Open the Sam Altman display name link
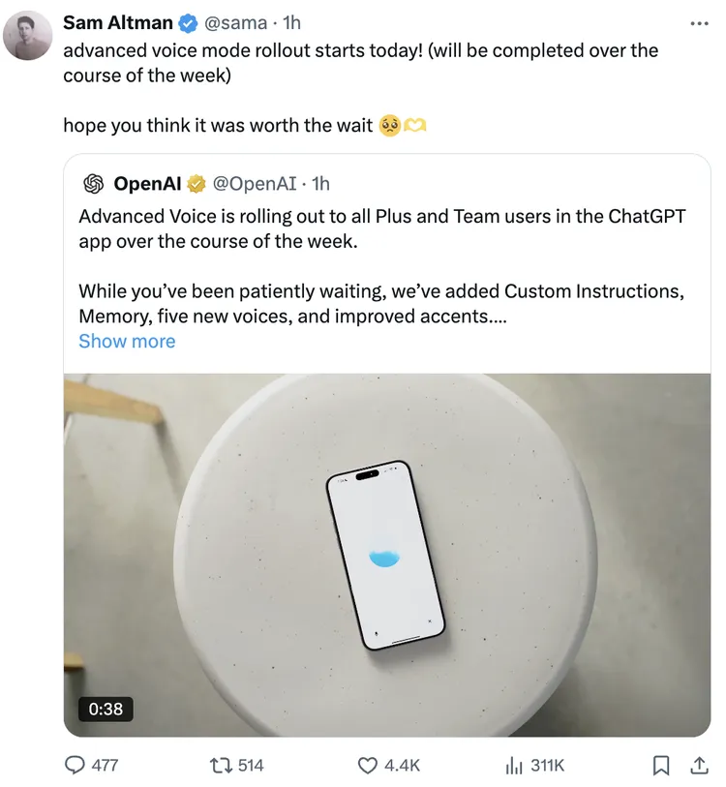This screenshot has height=787, width=726. 118,23
